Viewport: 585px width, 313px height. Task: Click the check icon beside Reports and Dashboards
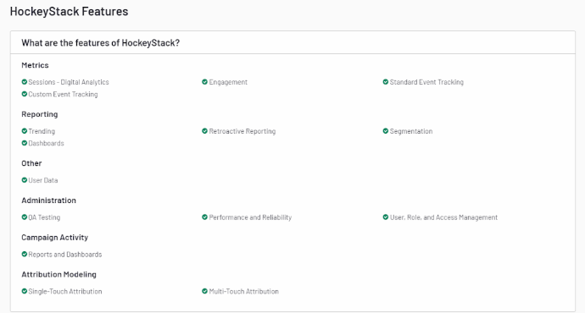25,254
